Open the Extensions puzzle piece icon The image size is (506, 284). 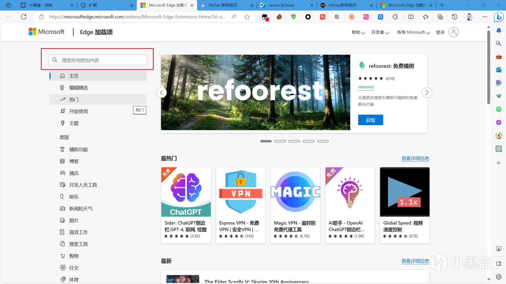click(x=395, y=17)
